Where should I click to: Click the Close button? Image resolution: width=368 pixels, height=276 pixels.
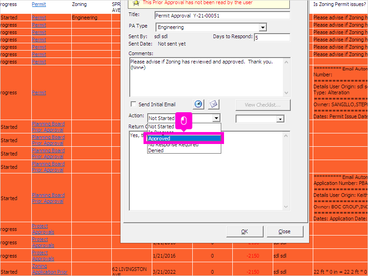(x=285, y=231)
